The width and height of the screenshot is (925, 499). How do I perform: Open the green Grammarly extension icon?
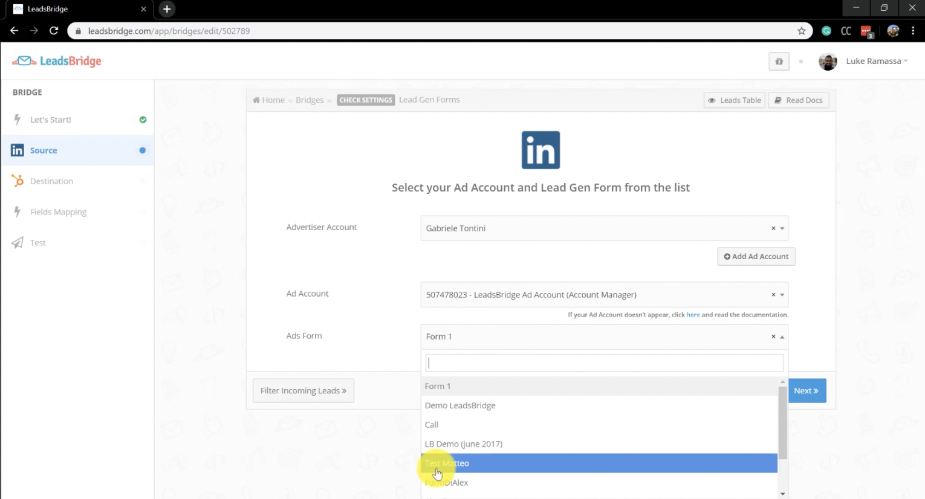(x=826, y=31)
